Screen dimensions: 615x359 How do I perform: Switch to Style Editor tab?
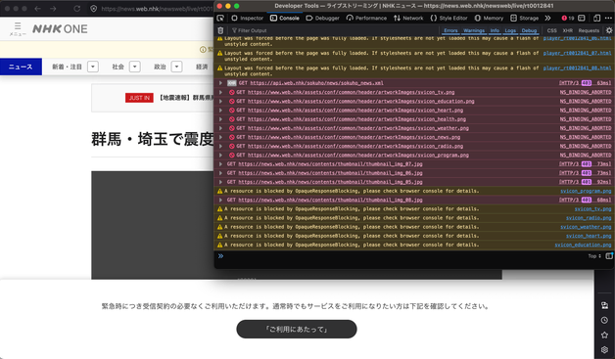tap(449, 18)
